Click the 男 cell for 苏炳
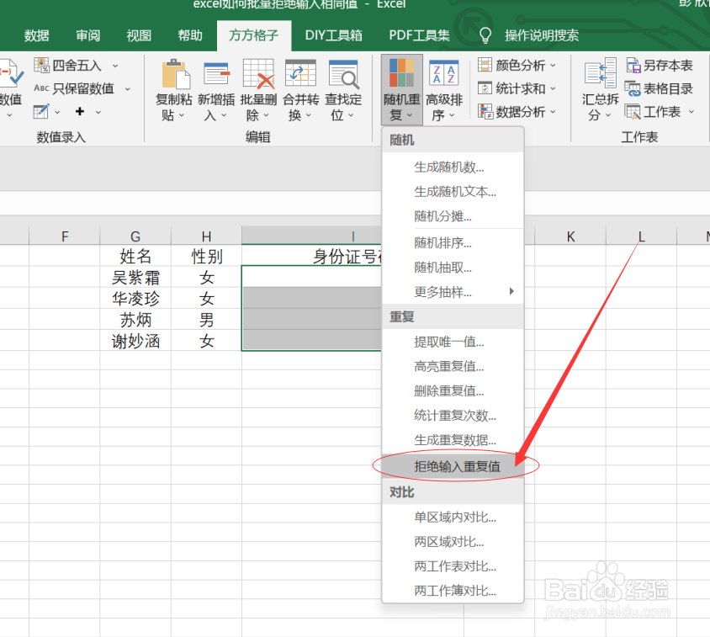Image resolution: width=710 pixels, height=637 pixels. (206, 320)
